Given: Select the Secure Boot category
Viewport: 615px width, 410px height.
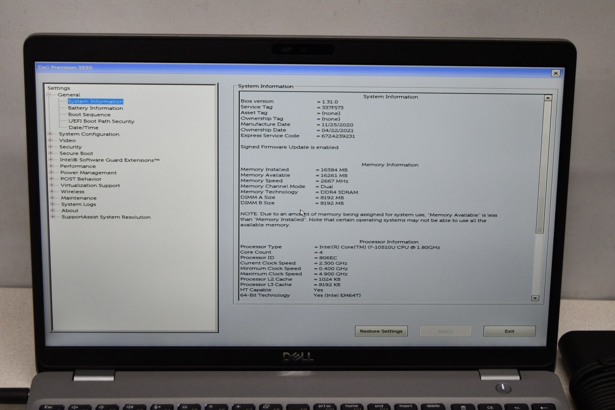Looking at the screenshot, I should click(x=76, y=153).
